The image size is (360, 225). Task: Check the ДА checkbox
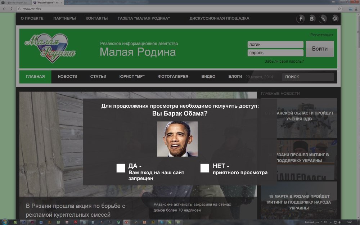121,168
